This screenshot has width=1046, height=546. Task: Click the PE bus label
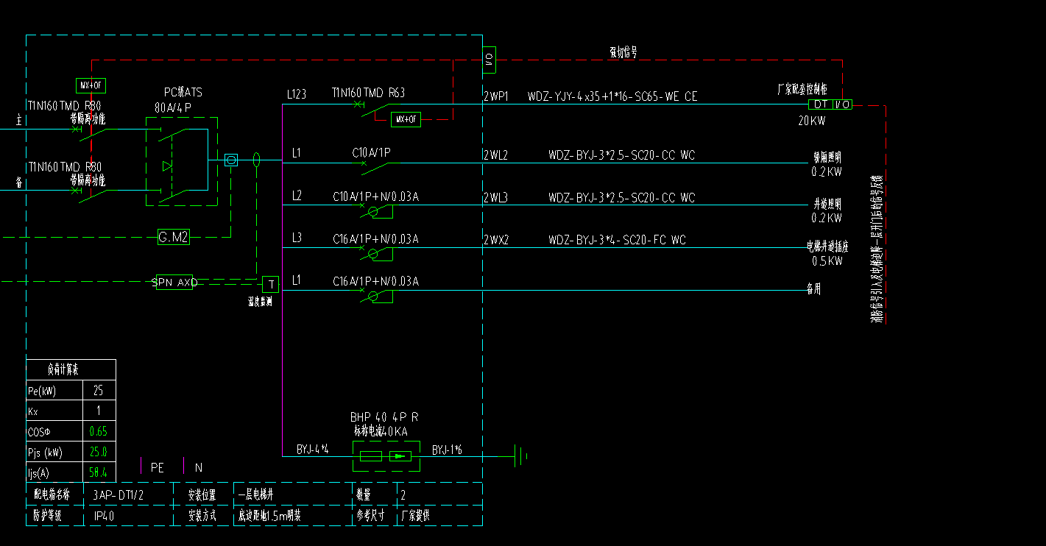point(158,467)
